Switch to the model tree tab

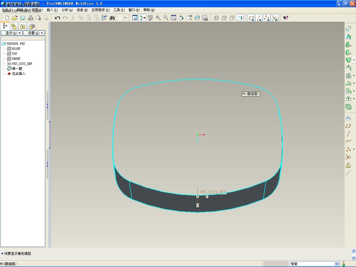5,26
